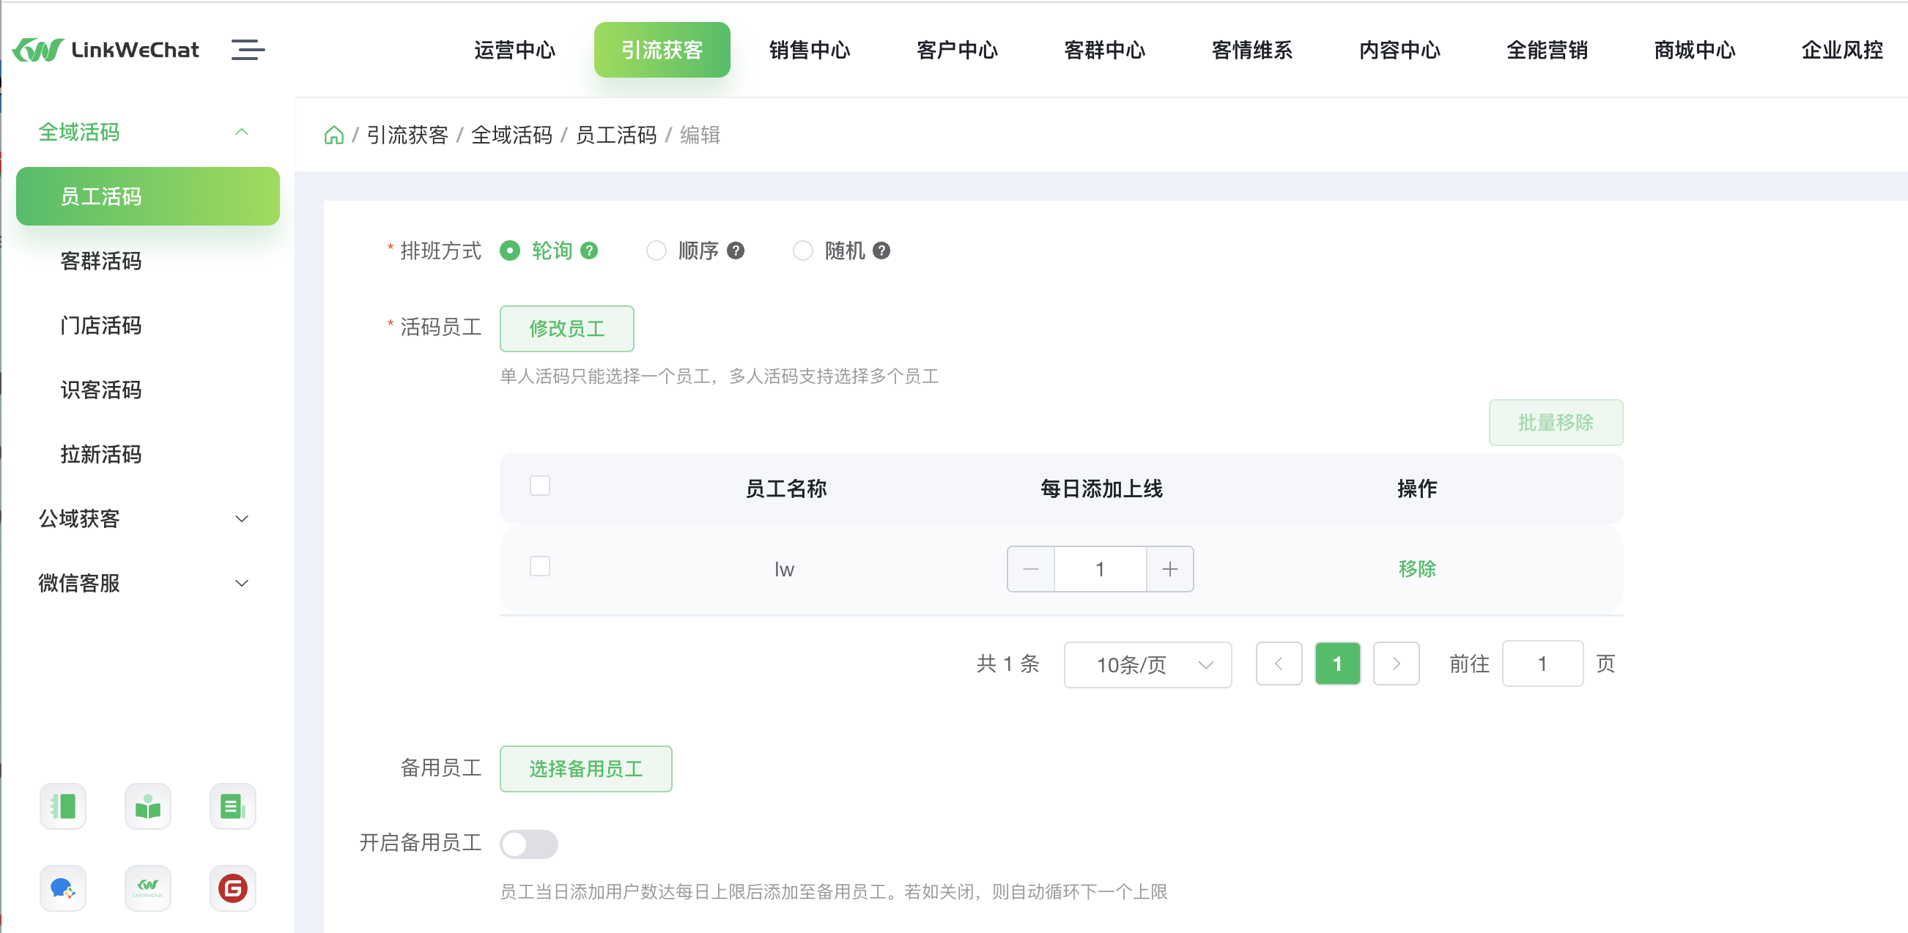1908x933 pixels.
Task: Increase daily add limit with plus
Action: [x=1169, y=569]
